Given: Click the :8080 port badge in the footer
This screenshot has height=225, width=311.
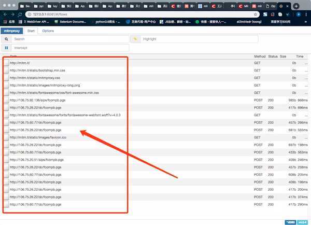Looking at the screenshot, I should tap(290, 222).
